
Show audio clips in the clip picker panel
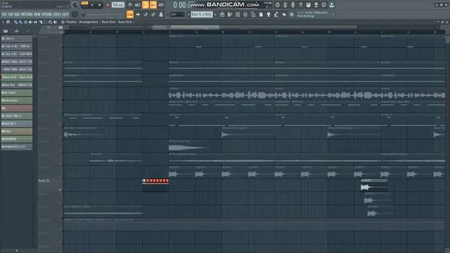tap(17, 31)
